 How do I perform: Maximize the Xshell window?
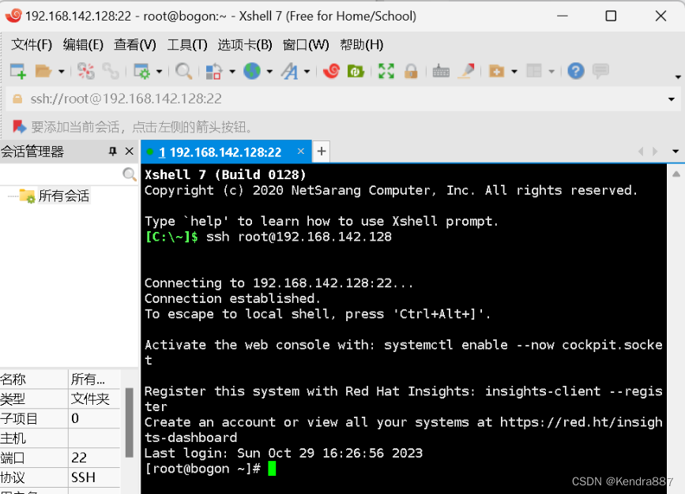[x=611, y=16]
